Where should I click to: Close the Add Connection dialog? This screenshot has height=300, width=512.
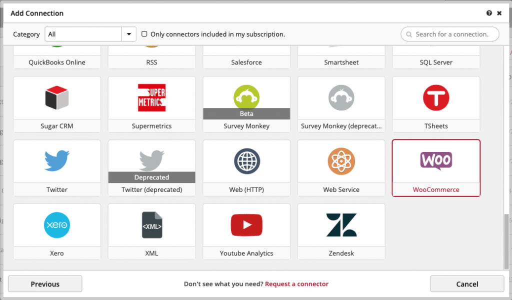click(499, 13)
